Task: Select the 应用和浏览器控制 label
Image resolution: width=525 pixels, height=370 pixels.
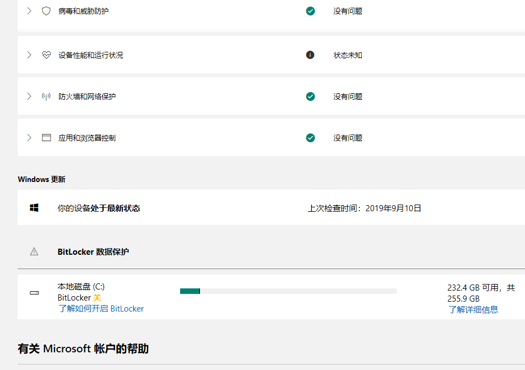Action: click(87, 138)
